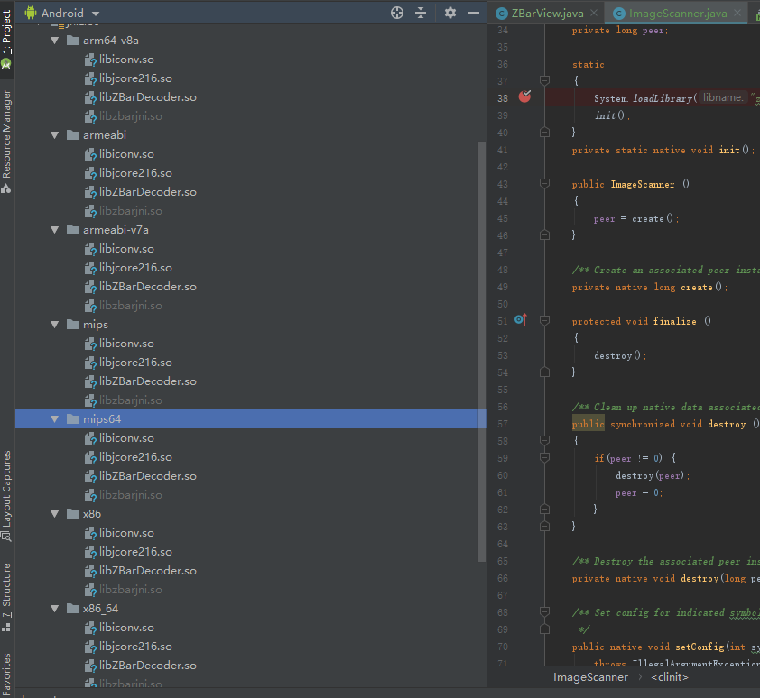Select libiconv.so under arm64-v8a
760x698 pixels.
click(128, 59)
